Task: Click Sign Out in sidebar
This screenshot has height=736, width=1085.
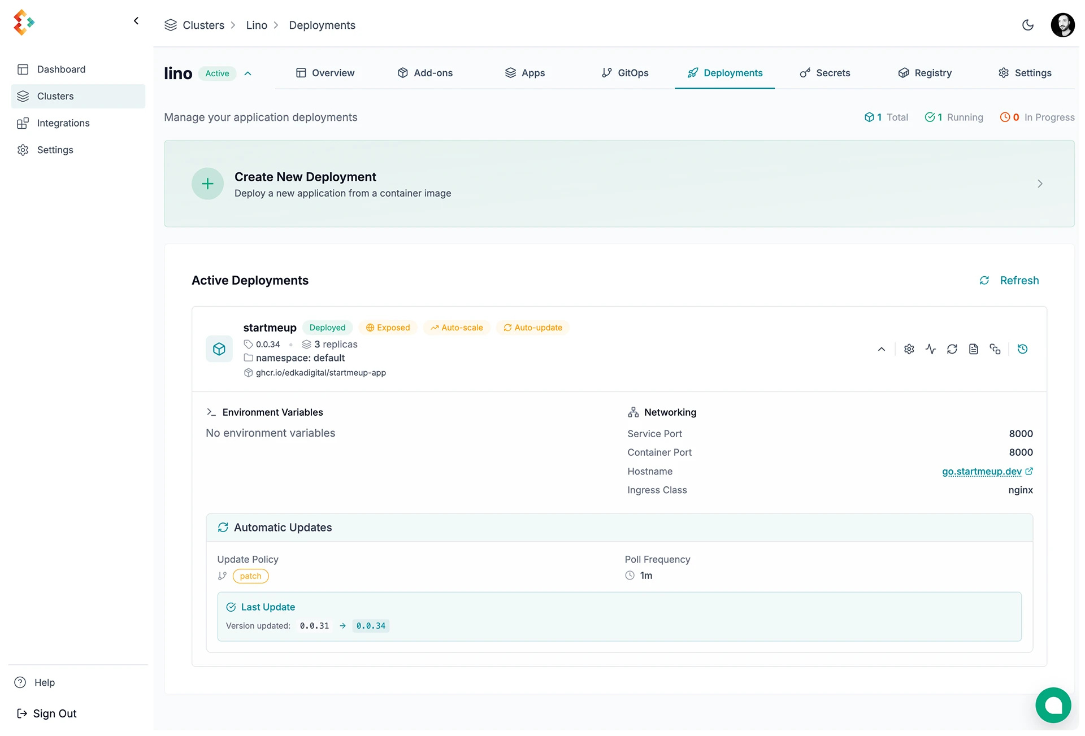Action: point(54,713)
